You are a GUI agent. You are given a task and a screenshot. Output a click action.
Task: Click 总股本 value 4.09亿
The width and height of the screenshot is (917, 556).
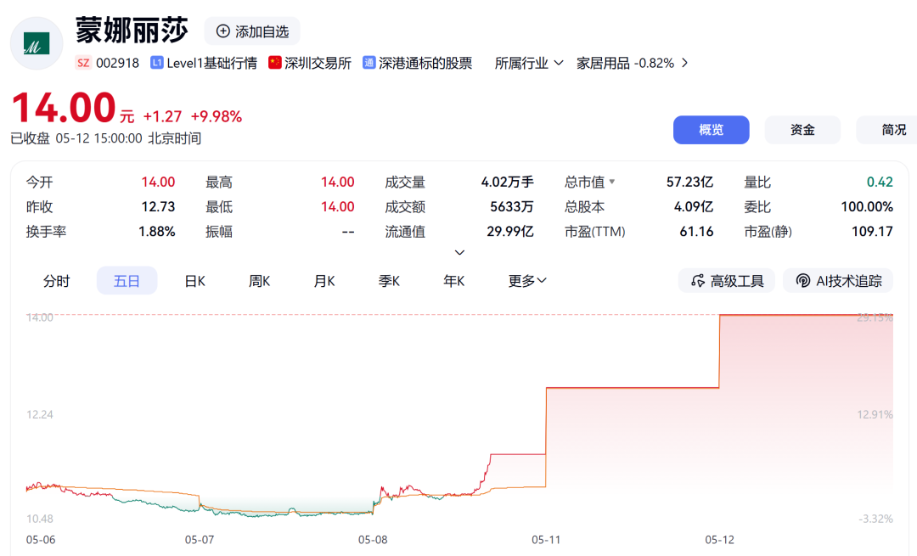coord(694,207)
